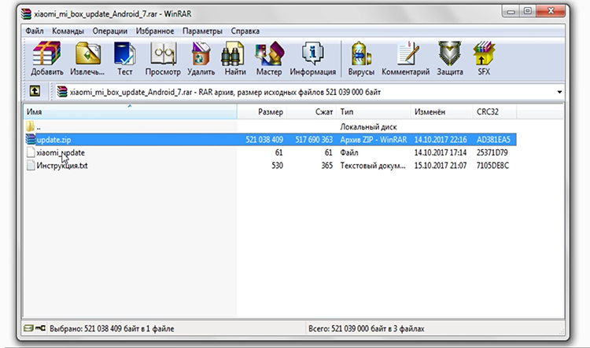The image size is (590, 348).
Task: Click the Инструкция.txt document icon
Action: click(x=31, y=165)
